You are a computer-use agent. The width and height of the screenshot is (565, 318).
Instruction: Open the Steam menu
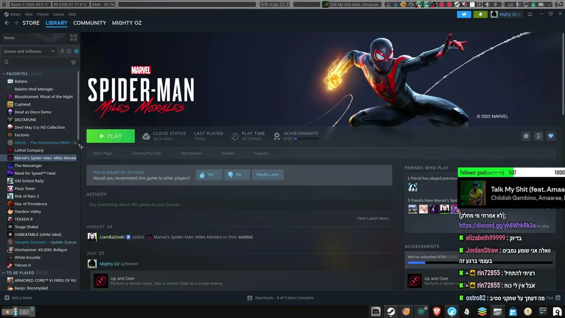click(x=15, y=14)
